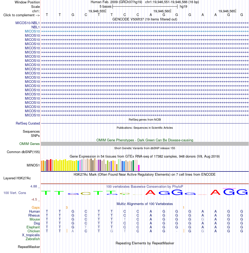Open the GENCODE V50lift37 track title
This screenshot has width=249, height=253.
145,19
